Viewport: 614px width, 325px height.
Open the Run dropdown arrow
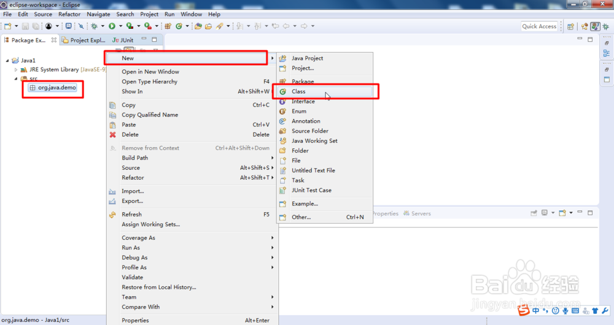[x=120, y=26]
